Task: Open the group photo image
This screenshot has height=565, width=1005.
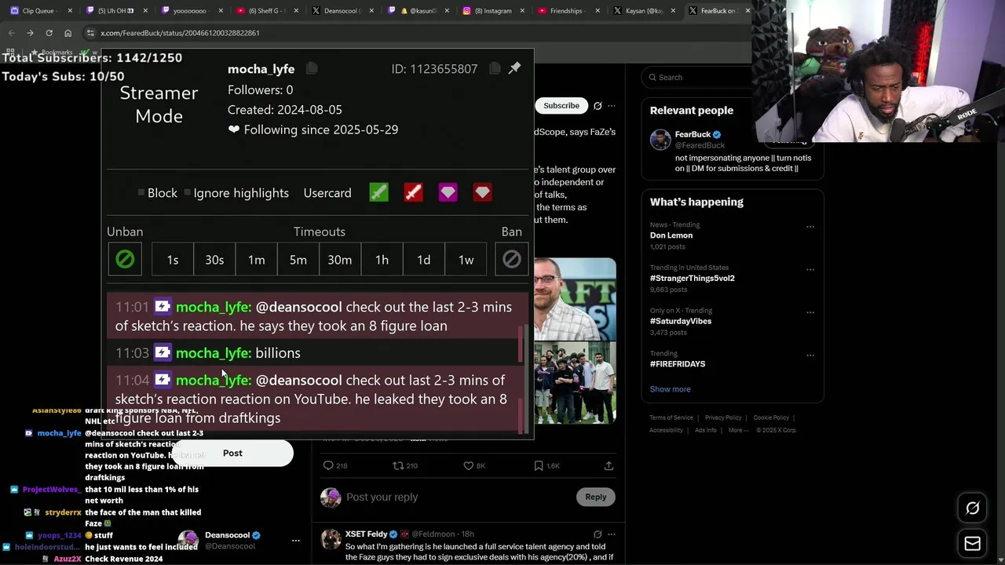Action: click(575, 382)
